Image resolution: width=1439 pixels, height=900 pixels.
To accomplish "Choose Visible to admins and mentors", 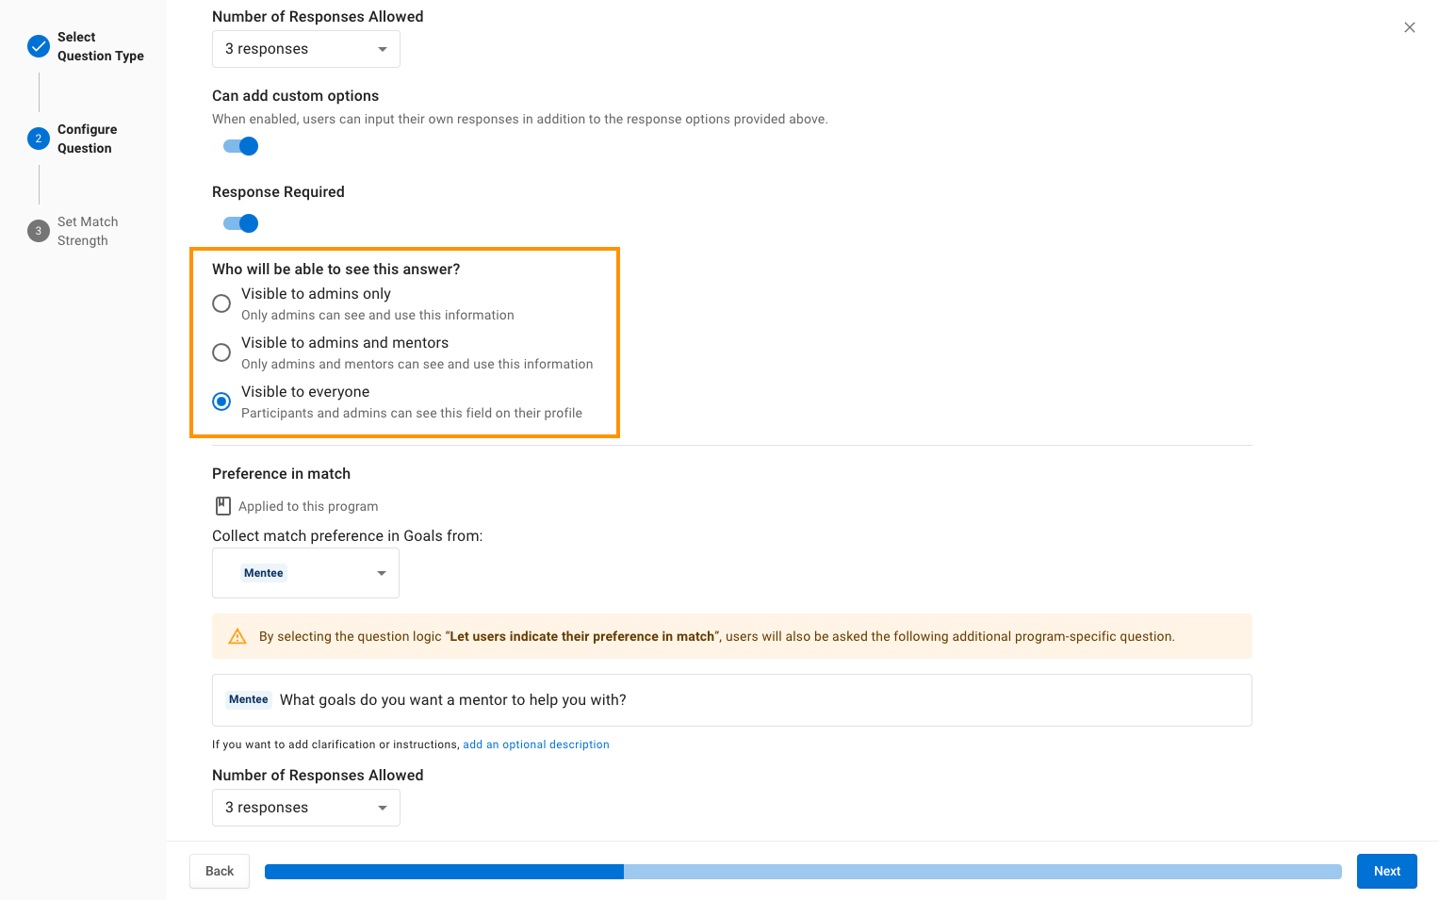I will [221, 352].
